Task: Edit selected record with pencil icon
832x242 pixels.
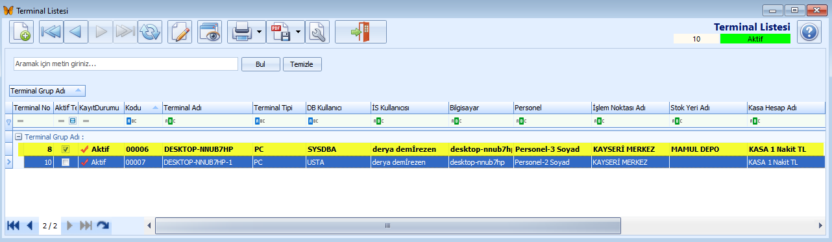Action: point(180,32)
